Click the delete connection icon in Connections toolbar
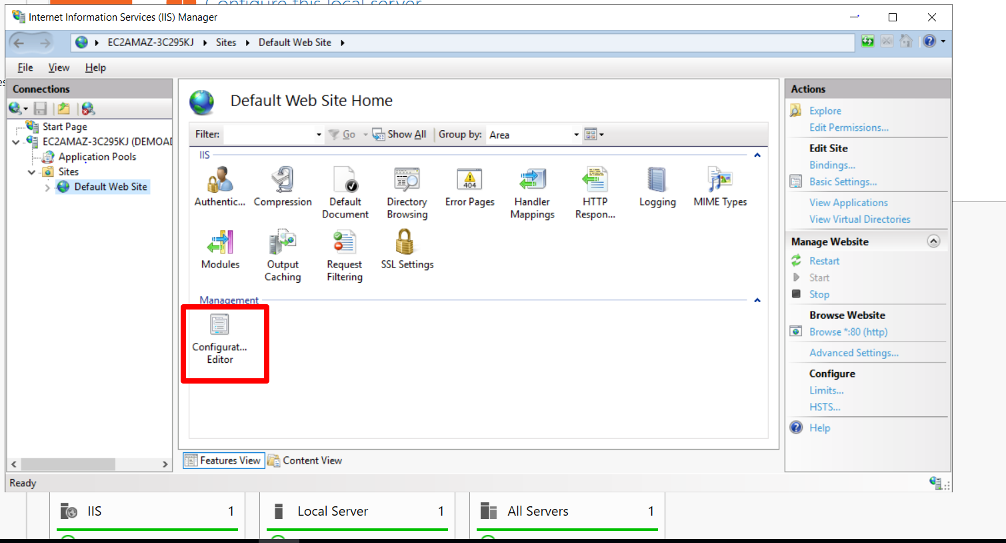This screenshot has height=543, width=1006. pyautogui.click(x=88, y=108)
